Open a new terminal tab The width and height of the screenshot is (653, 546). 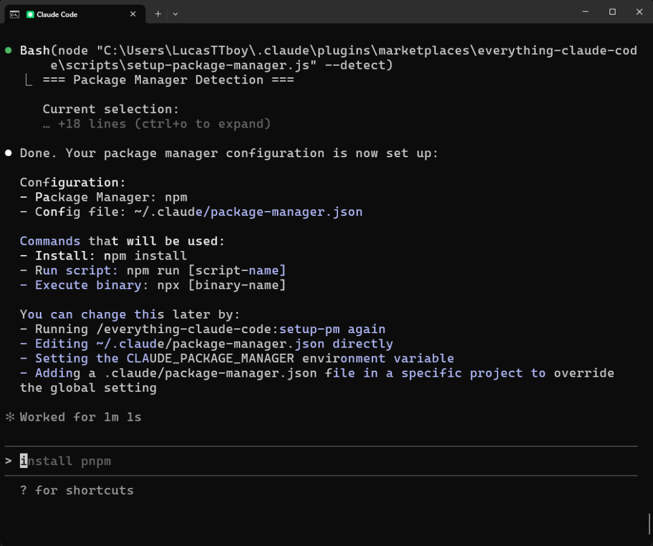point(158,14)
